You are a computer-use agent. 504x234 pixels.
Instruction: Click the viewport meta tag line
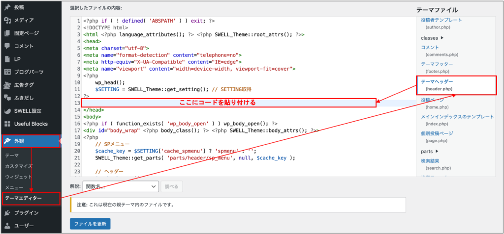[189, 69]
